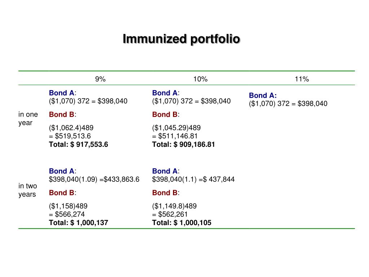Click the "Immunized portfolio" slide title
Image resolution: width=369 pixels, height=277 pixels.
[181, 39]
